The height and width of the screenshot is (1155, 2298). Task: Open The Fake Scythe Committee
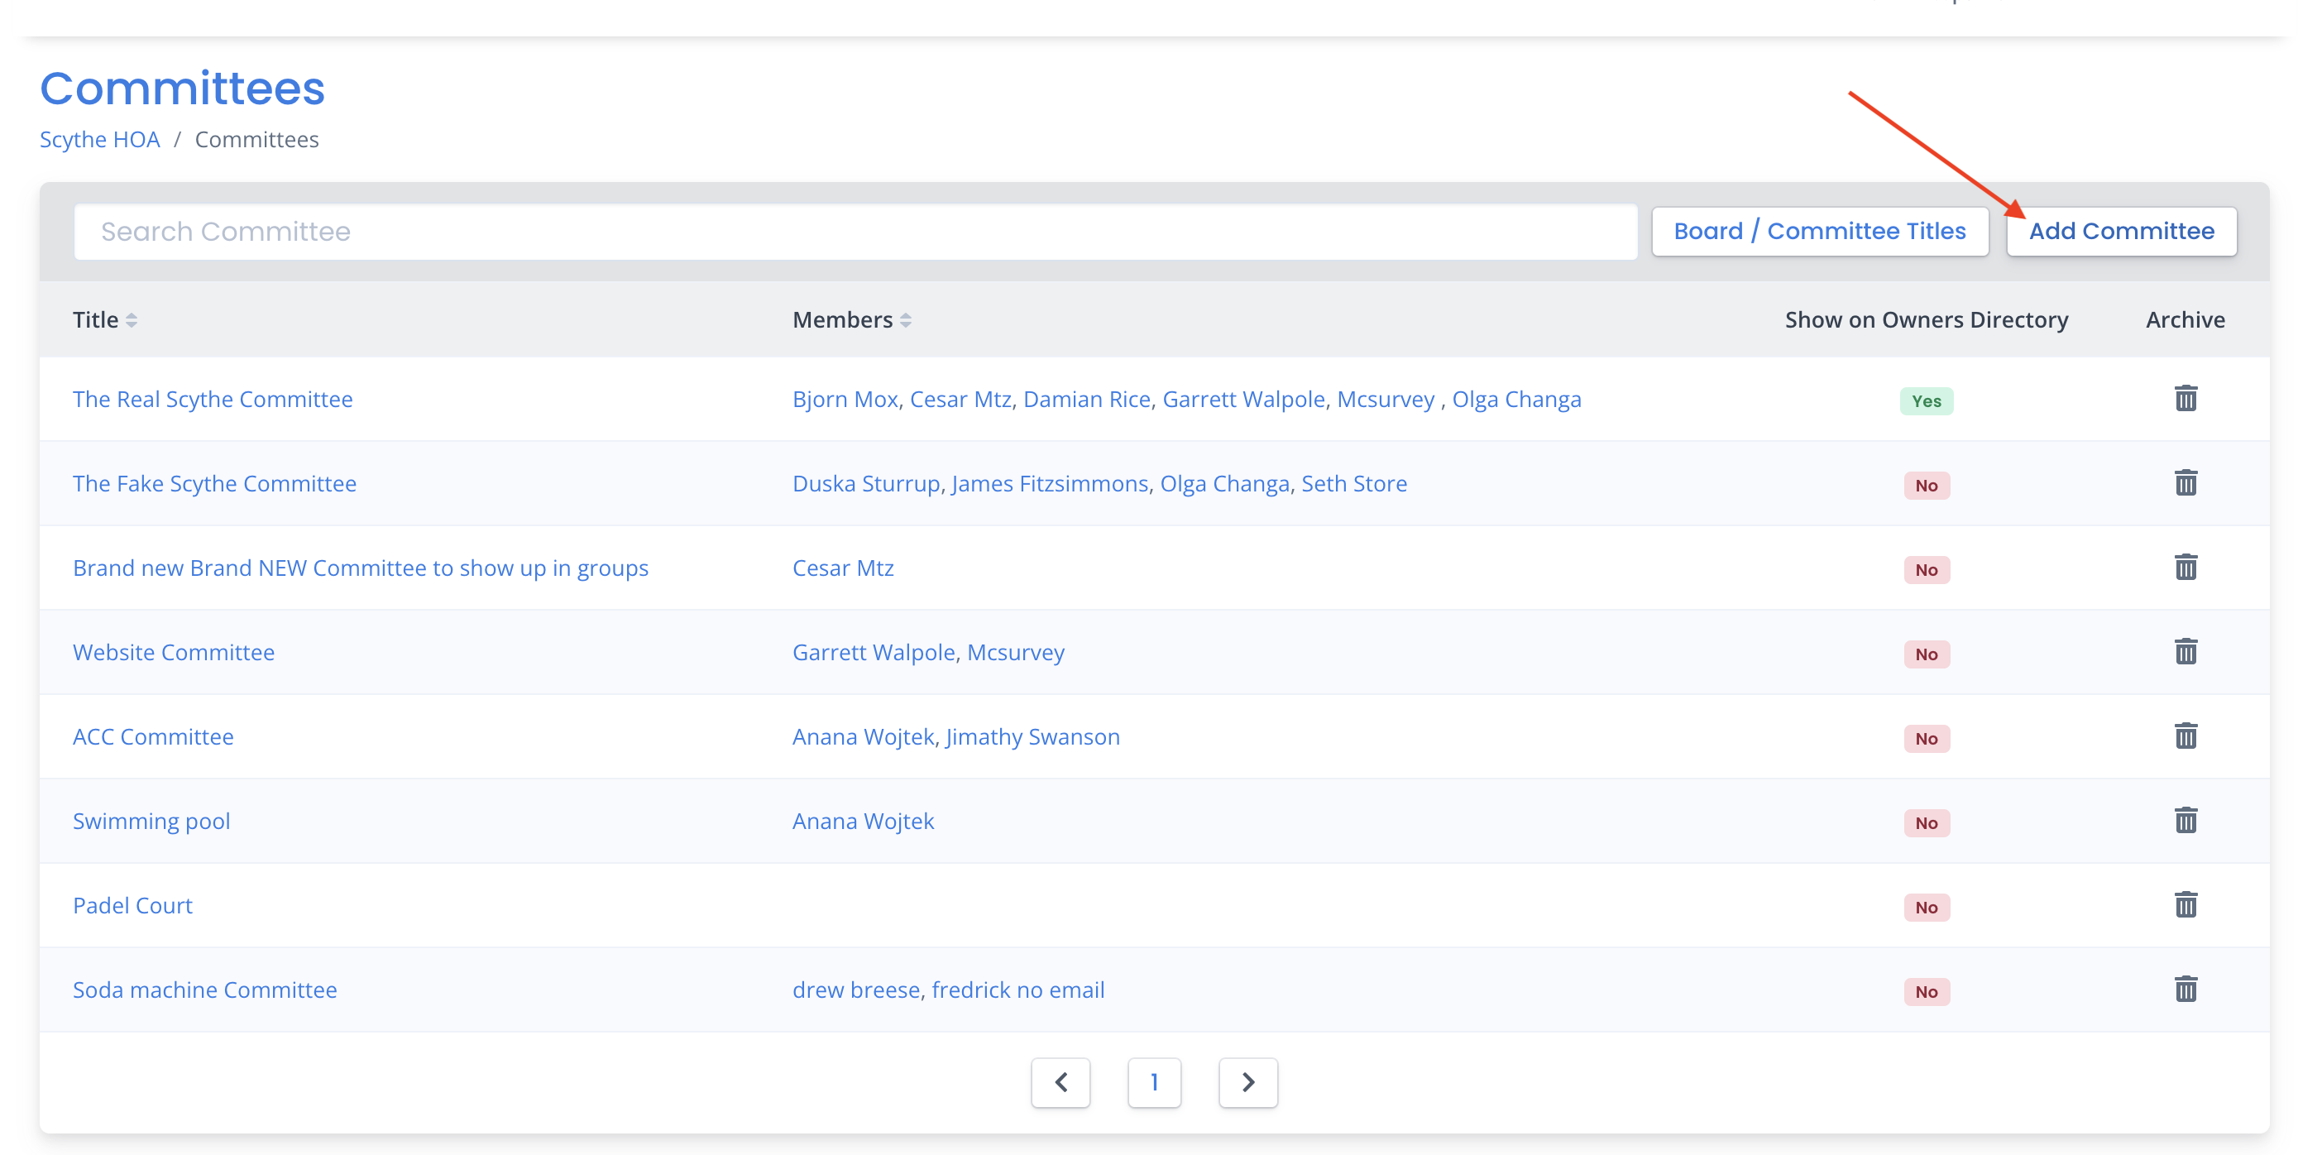point(214,484)
